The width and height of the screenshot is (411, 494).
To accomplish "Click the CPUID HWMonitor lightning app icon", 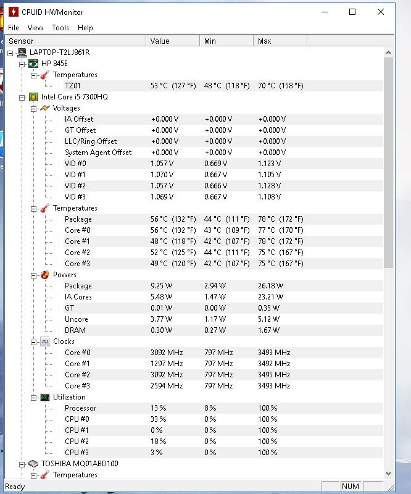I will 13,12.
